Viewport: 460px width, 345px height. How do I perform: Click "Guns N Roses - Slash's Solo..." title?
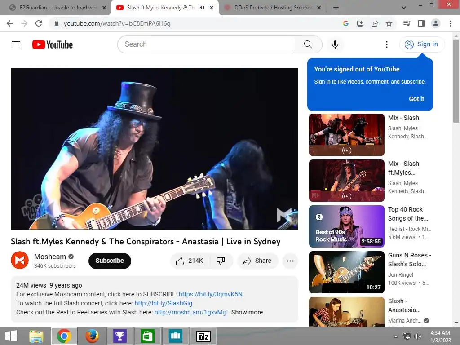pyautogui.click(x=410, y=260)
